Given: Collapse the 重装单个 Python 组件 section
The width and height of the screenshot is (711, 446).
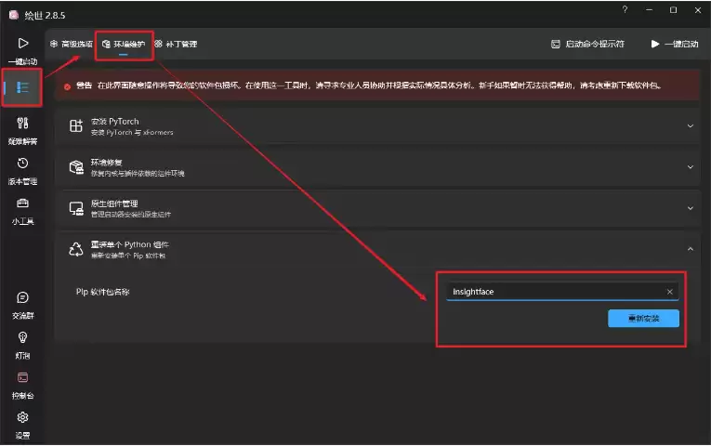Looking at the screenshot, I should [x=691, y=249].
